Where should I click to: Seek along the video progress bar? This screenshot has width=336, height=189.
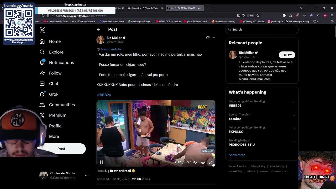[156, 156]
